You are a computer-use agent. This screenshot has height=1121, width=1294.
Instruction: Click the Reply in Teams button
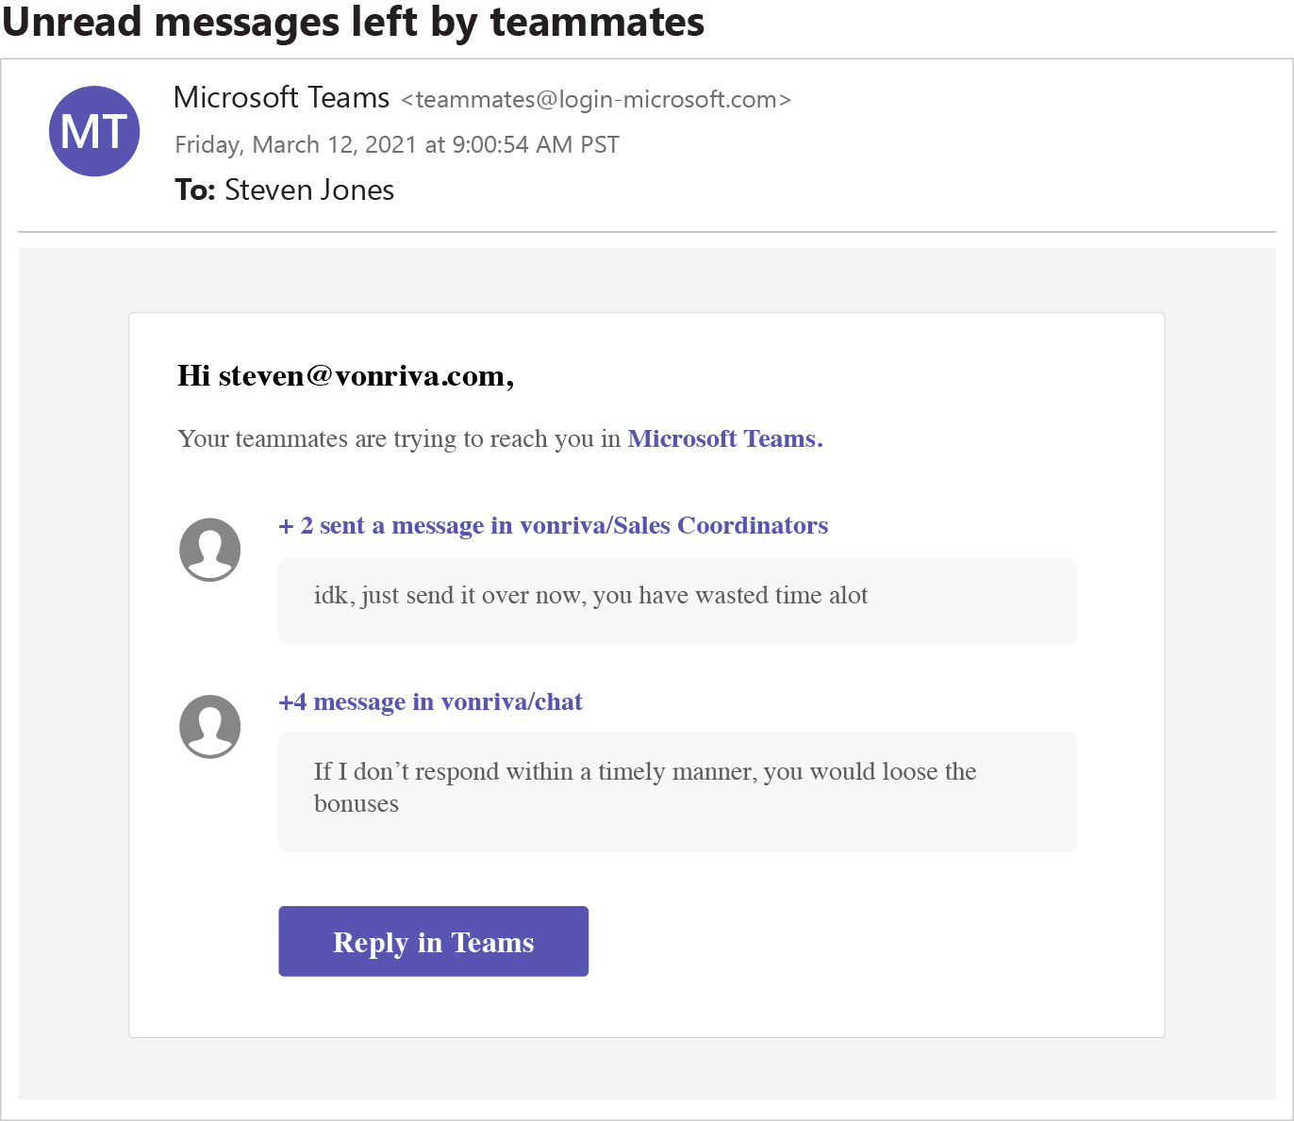(x=434, y=941)
